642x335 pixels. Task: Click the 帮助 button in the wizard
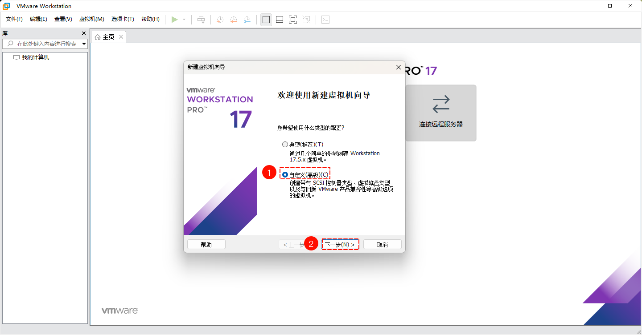point(206,244)
